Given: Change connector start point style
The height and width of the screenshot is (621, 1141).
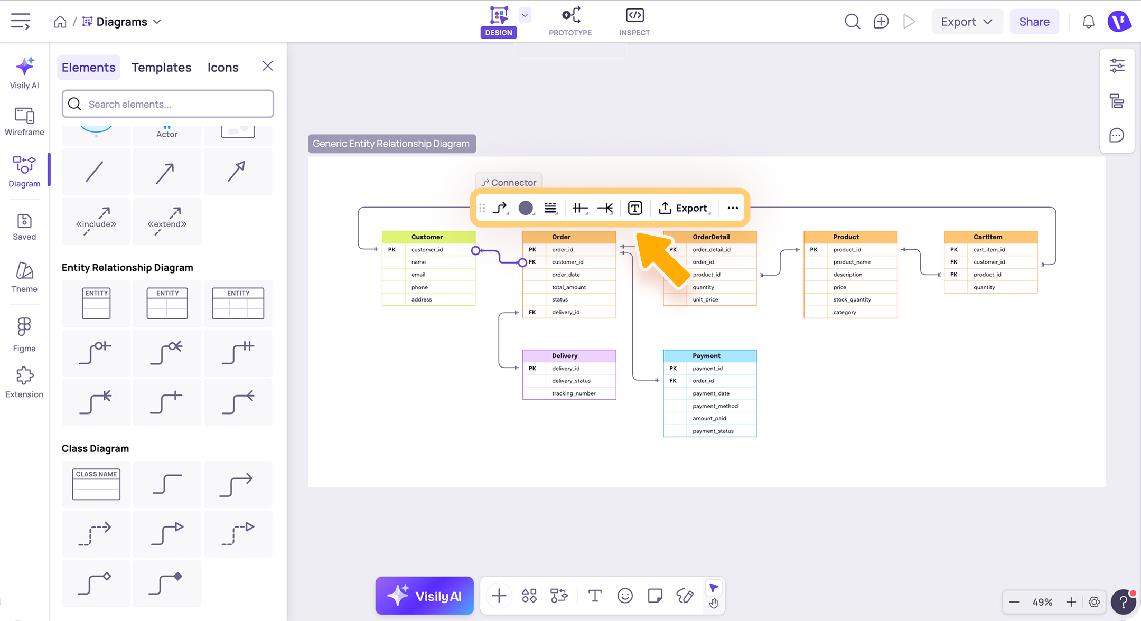Looking at the screenshot, I should (x=580, y=208).
